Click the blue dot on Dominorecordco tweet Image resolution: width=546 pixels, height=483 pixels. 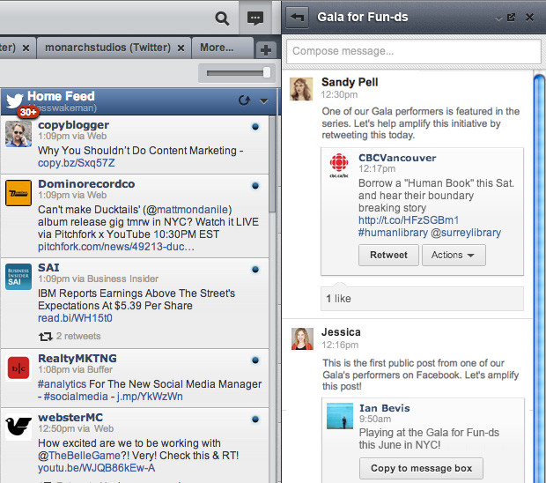[255, 186]
